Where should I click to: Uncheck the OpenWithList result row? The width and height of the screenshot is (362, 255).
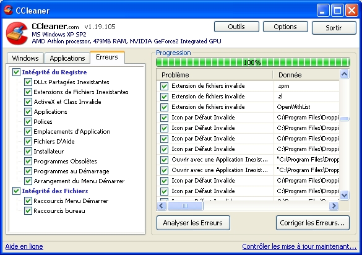pyautogui.click(x=164, y=107)
